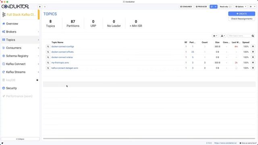
Task: Click the Kafka cluster logo icon
Action: (x=4, y=14)
